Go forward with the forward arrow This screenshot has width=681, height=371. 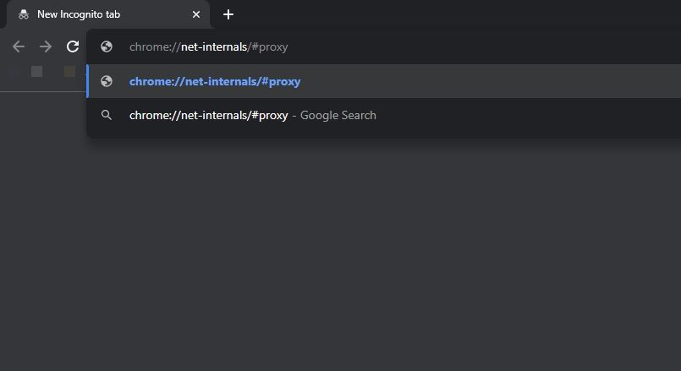point(46,46)
